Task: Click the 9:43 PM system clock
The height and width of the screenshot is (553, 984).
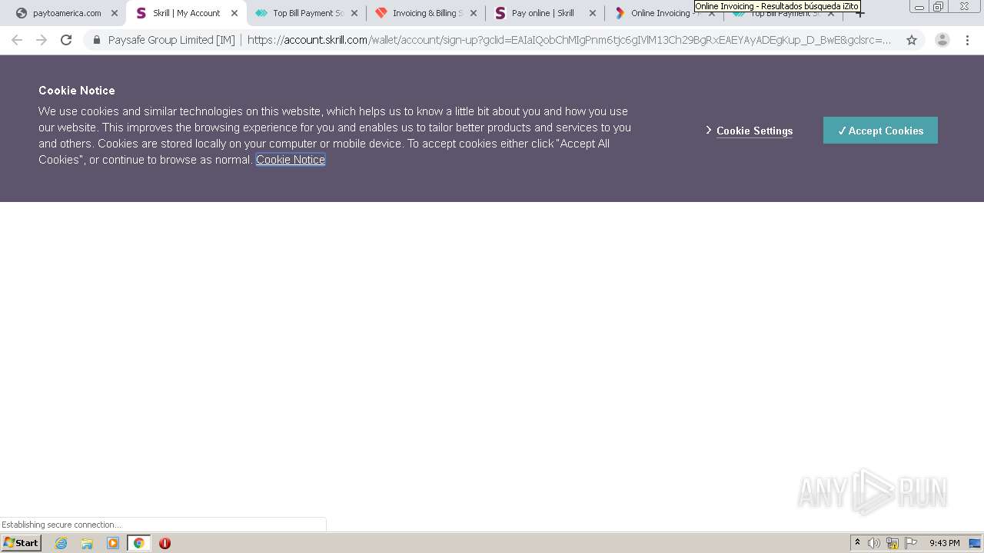Action: pos(944,543)
